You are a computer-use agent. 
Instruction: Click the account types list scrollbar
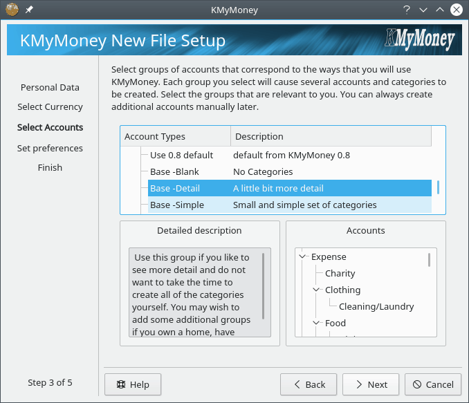coord(438,187)
